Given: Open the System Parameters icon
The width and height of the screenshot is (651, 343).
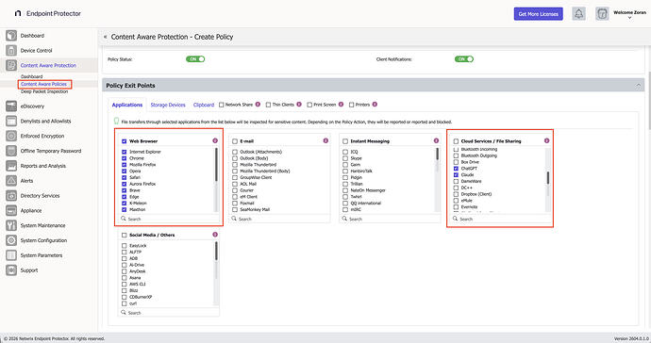Looking at the screenshot, I should point(11,255).
